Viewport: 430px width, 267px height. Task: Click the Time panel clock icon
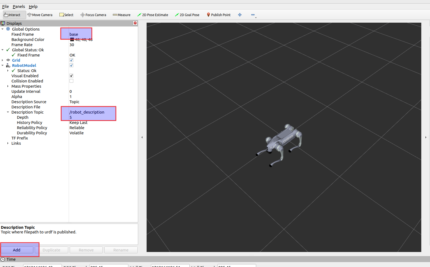[3, 259]
